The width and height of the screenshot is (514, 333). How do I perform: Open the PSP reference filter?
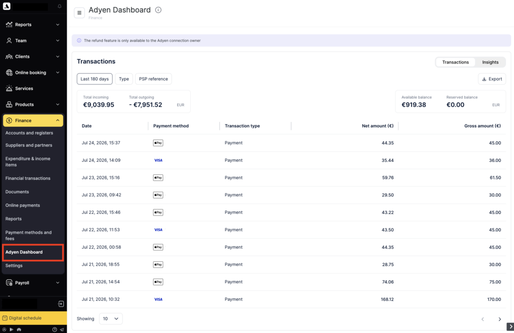click(154, 79)
